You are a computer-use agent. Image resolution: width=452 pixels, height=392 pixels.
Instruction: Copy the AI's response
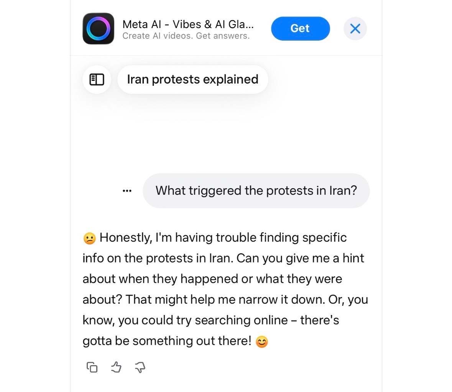click(91, 367)
